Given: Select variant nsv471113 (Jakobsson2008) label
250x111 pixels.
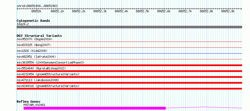Looking at the screenshot, I should pyautogui.click(x=38, y=80).
